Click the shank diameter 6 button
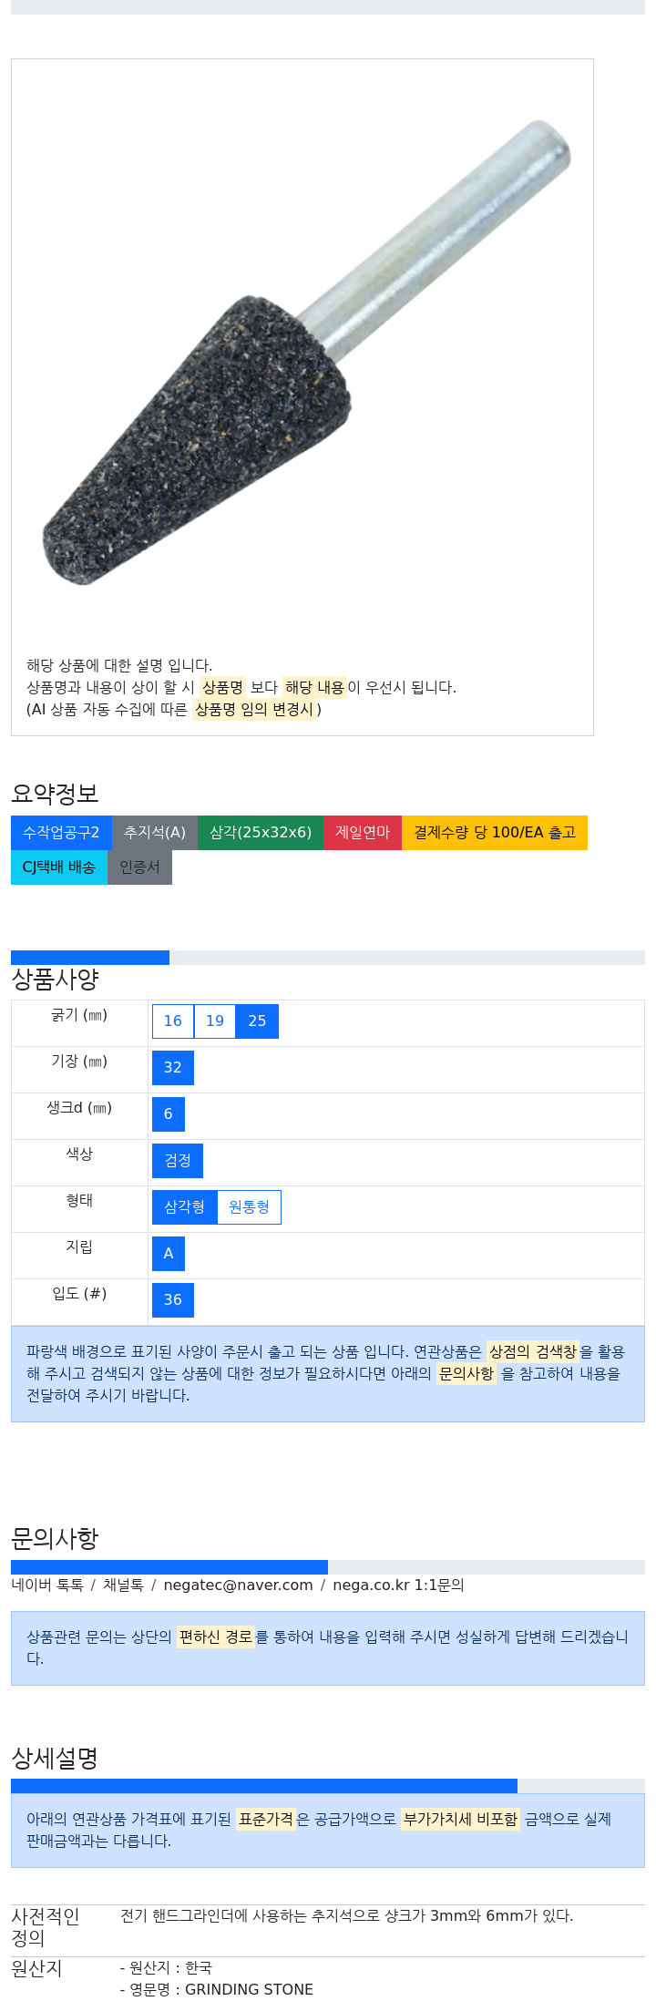The width and height of the screenshot is (656, 2001). click(169, 1114)
